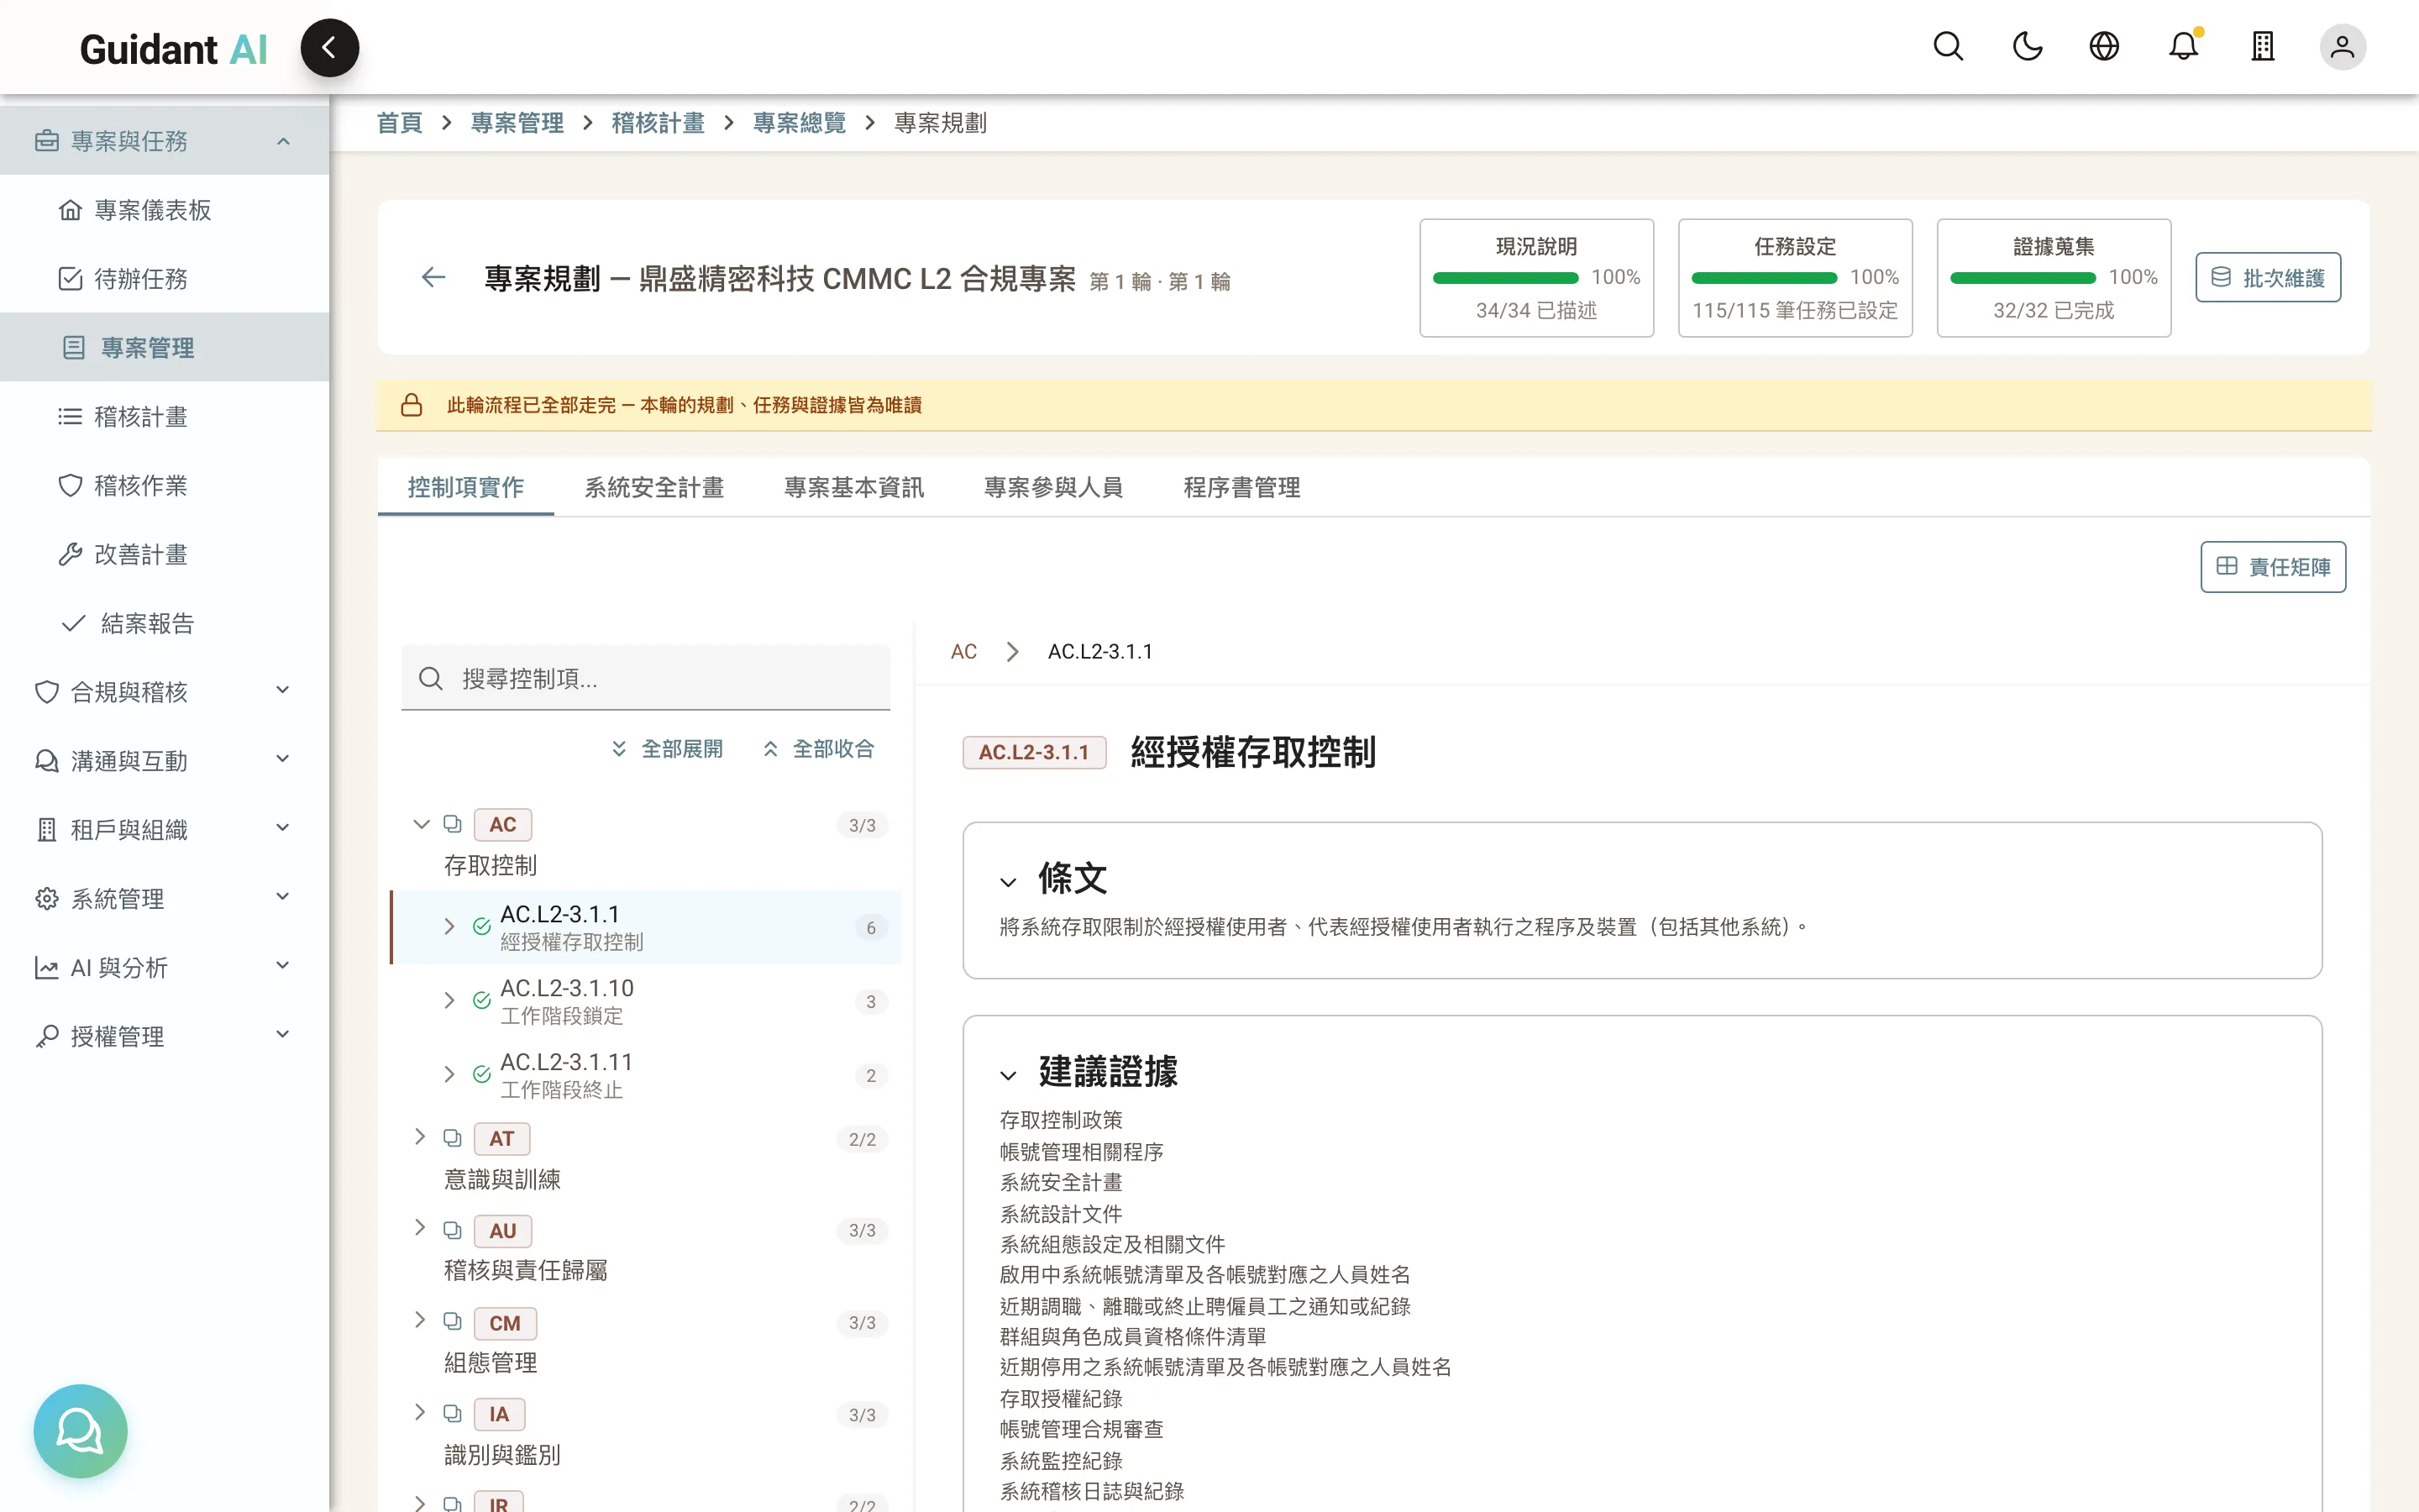Toggle dark mode moon icon
Screen dimensions: 2419x1512
pos(2027,47)
